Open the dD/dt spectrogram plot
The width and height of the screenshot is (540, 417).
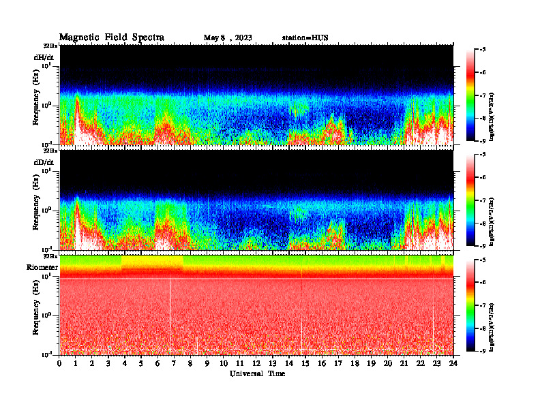click(x=256, y=200)
